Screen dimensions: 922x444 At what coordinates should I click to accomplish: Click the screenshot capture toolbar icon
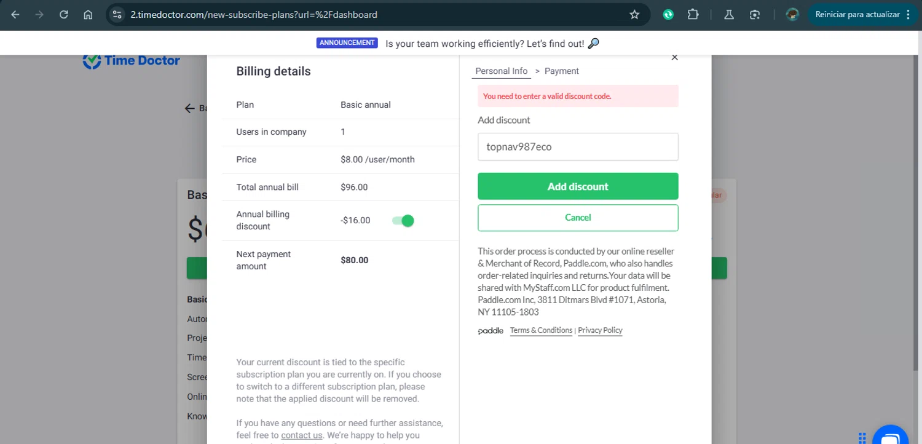754,15
